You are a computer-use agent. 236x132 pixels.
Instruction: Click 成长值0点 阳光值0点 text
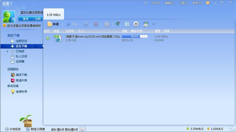[64, 129]
